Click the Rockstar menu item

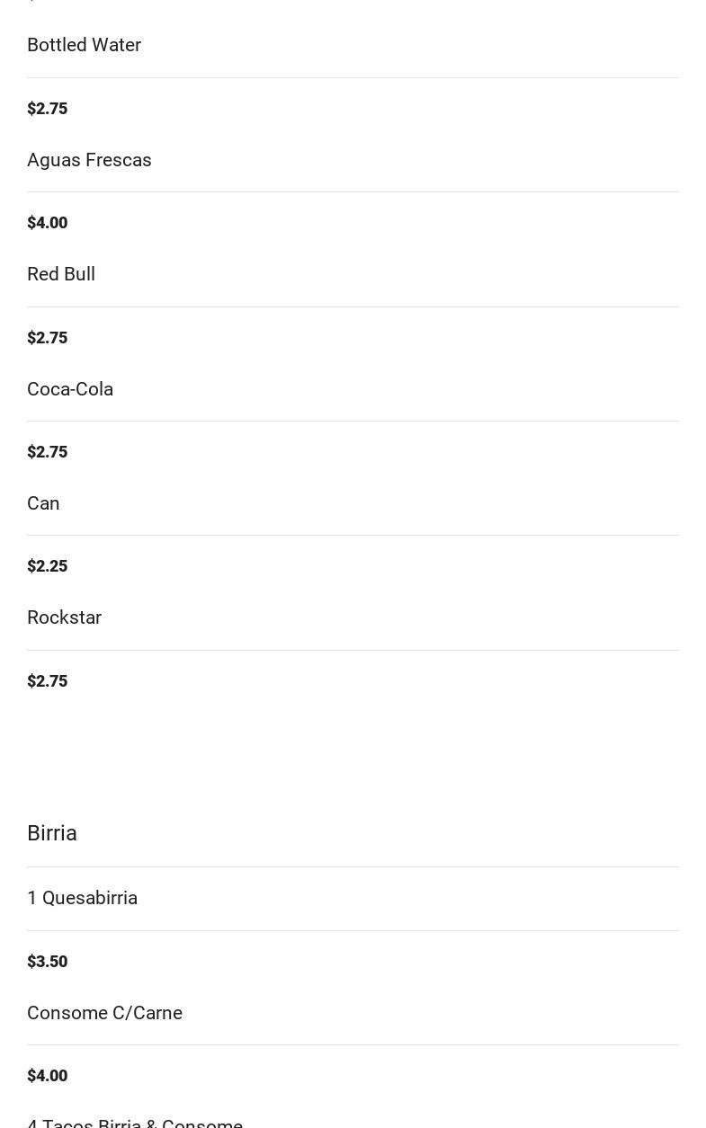64,617
